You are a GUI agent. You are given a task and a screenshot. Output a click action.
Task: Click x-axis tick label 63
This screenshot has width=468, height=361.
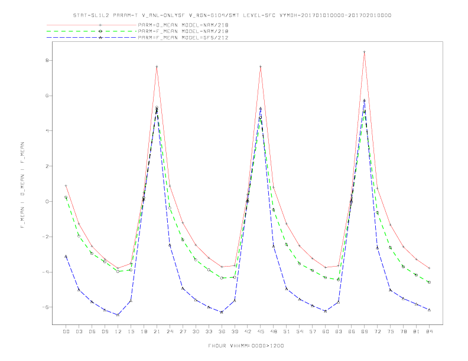click(339, 332)
